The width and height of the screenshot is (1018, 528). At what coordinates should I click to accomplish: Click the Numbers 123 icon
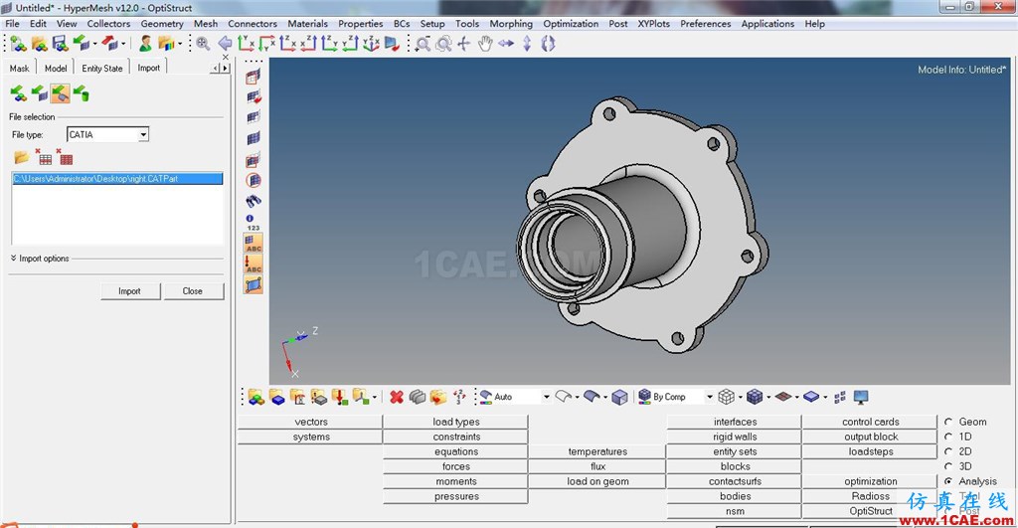coord(254,223)
